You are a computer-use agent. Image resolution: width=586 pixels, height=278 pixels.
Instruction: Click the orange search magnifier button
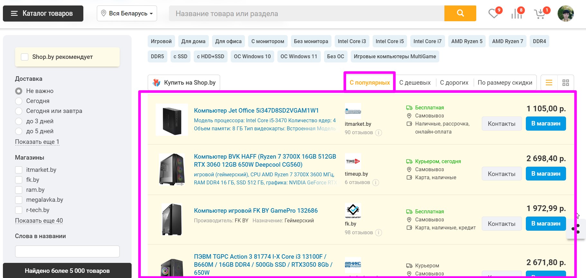tap(460, 13)
